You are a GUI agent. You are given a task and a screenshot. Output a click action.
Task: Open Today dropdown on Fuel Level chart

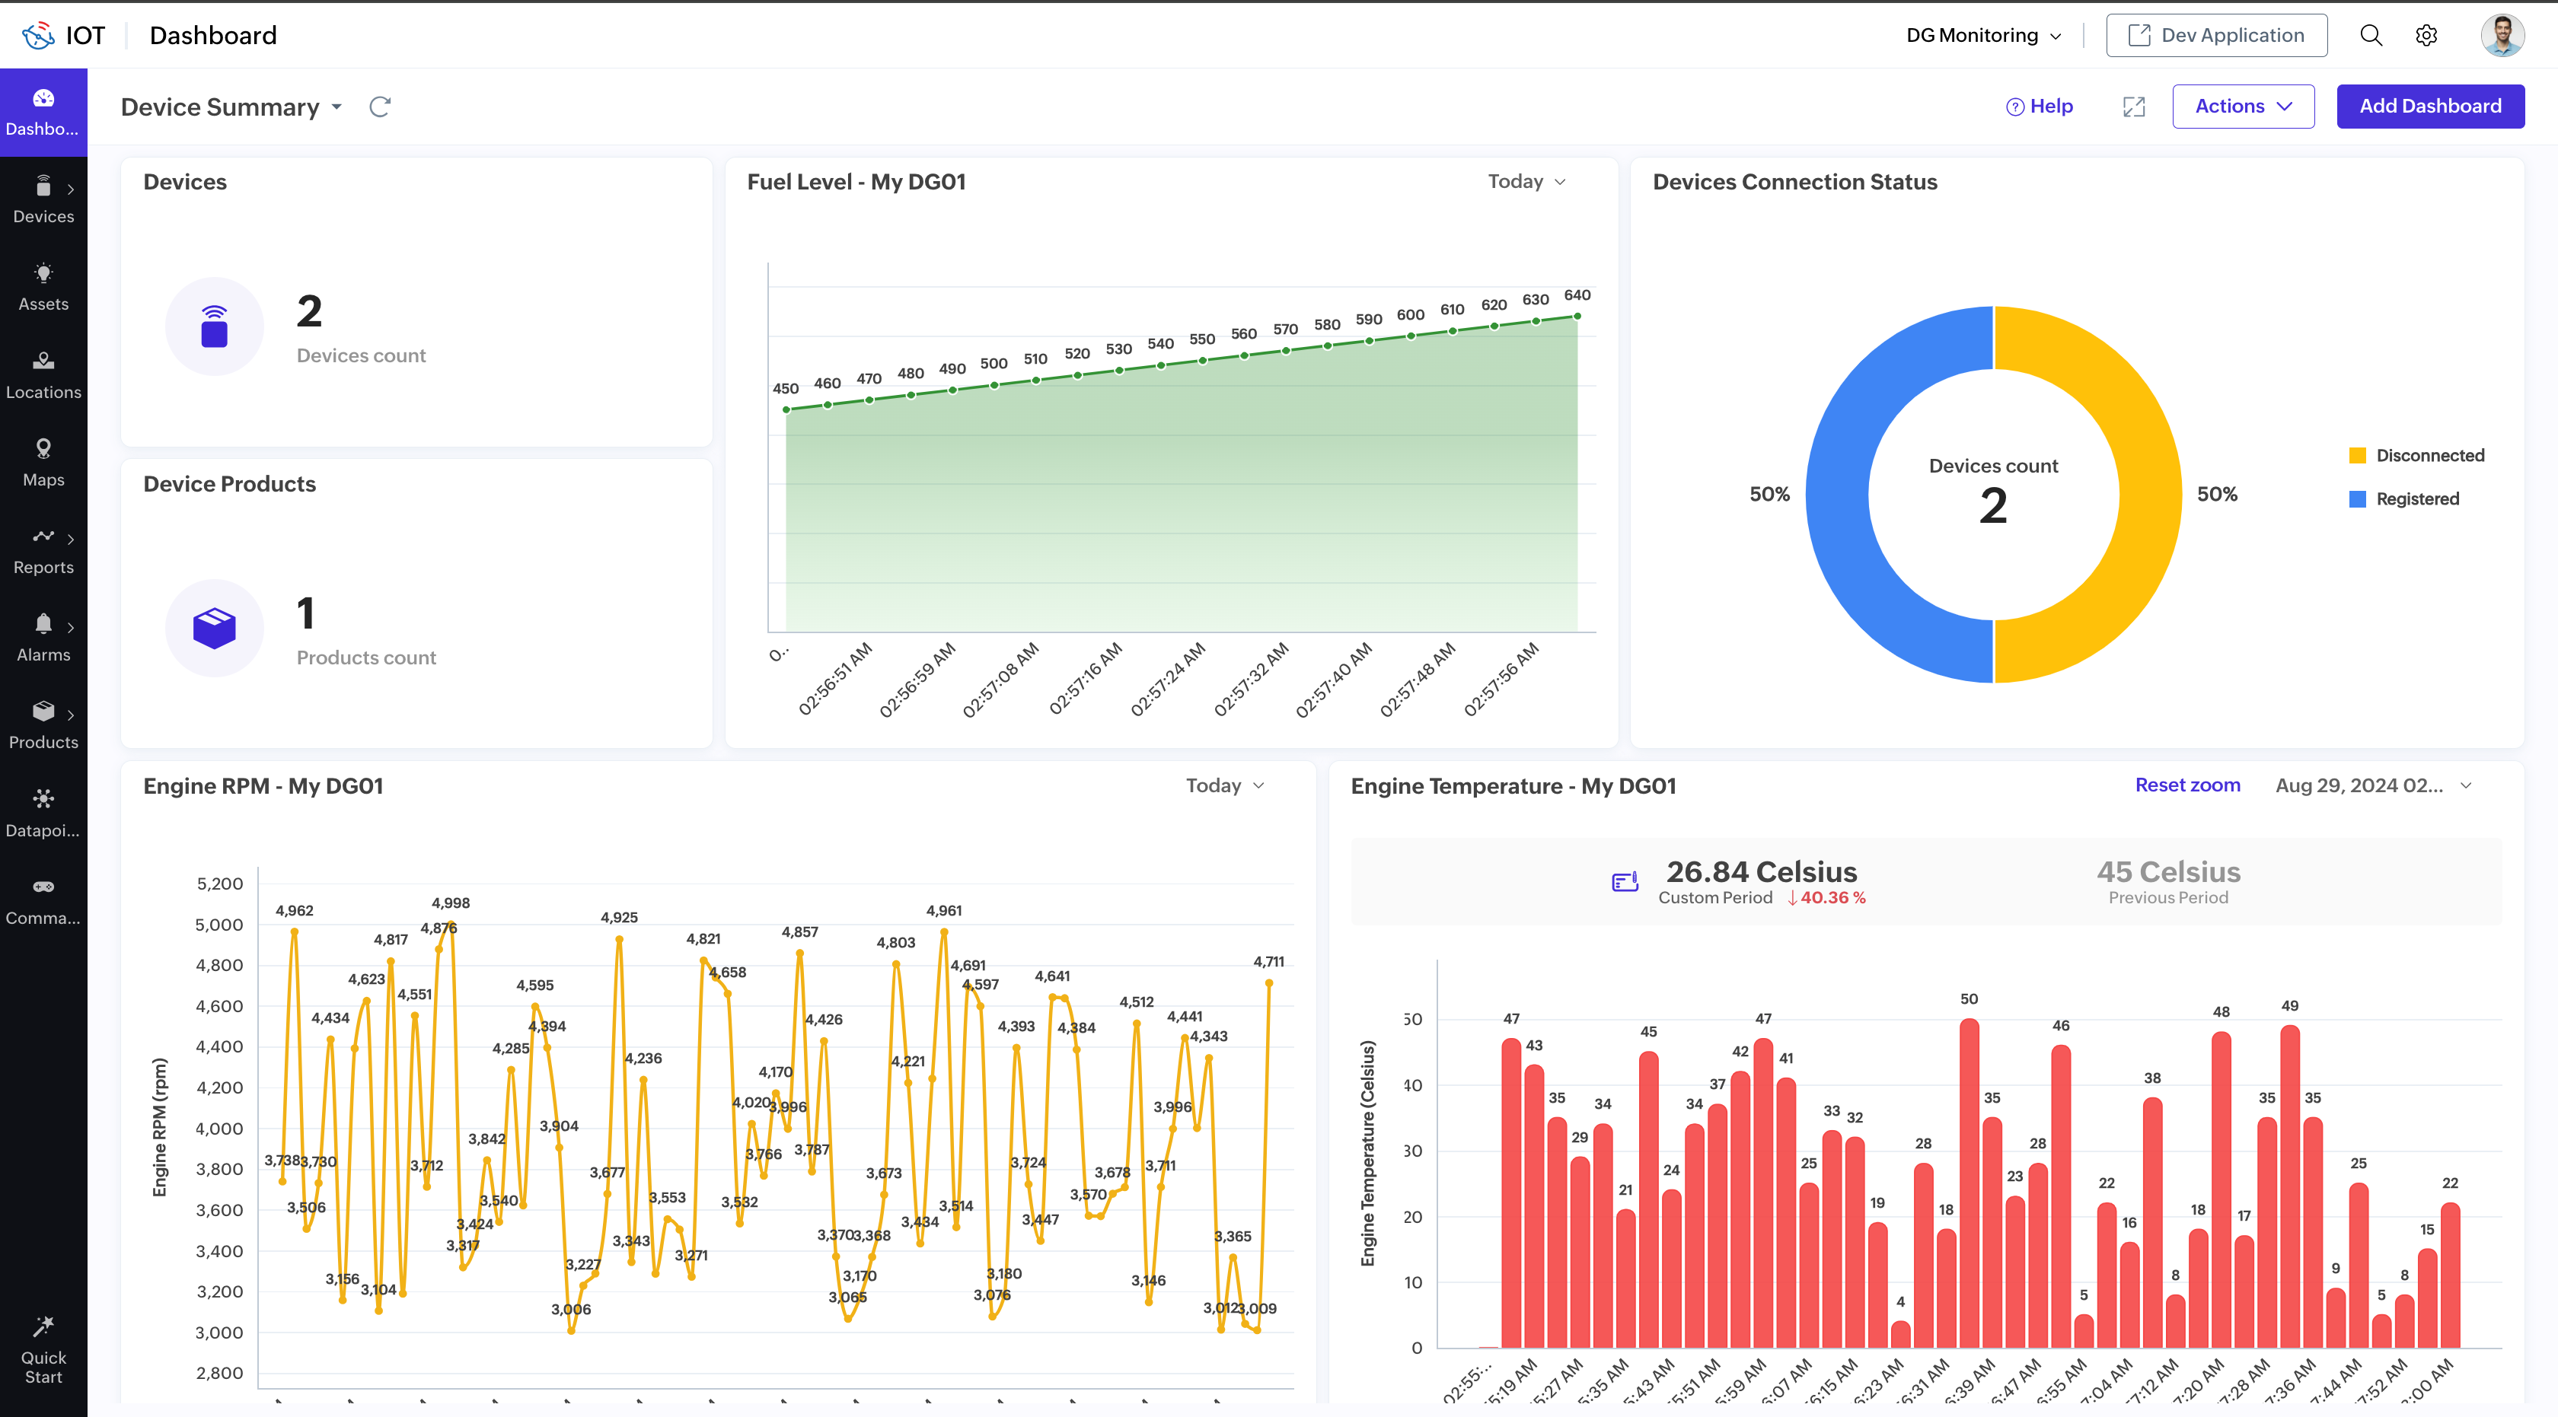[1526, 182]
